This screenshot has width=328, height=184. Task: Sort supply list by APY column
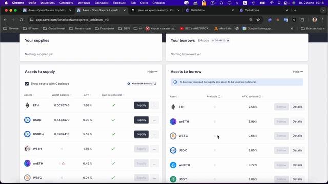click(x=87, y=95)
